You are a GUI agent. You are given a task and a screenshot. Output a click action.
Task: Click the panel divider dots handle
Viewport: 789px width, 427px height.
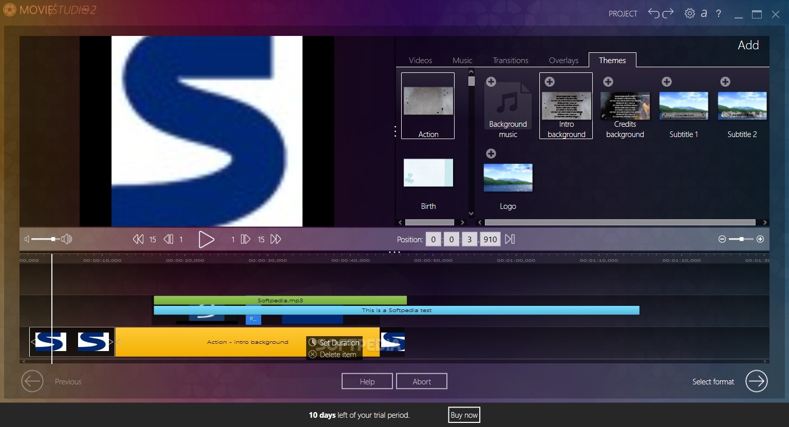pos(395,131)
